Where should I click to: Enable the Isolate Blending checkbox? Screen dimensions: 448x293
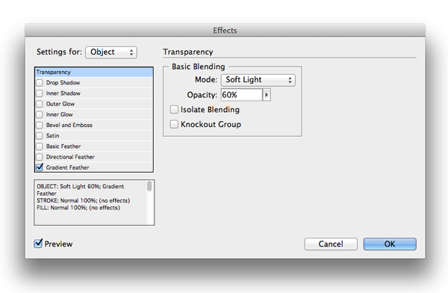click(x=174, y=110)
